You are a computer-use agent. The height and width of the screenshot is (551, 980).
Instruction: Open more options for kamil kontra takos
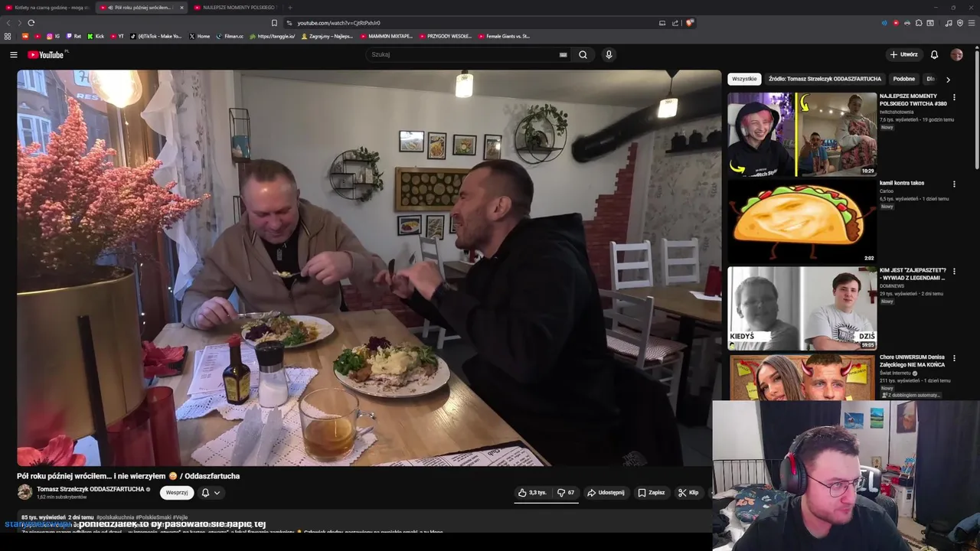click(x=954, y=184)
